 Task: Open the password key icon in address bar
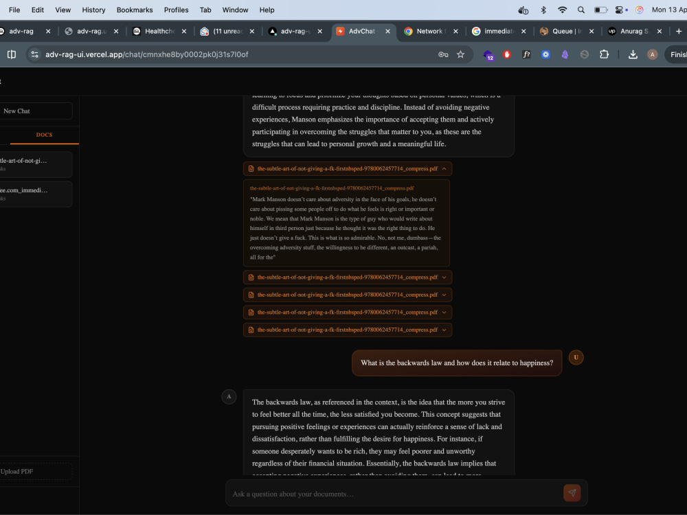tap(443, 54)
